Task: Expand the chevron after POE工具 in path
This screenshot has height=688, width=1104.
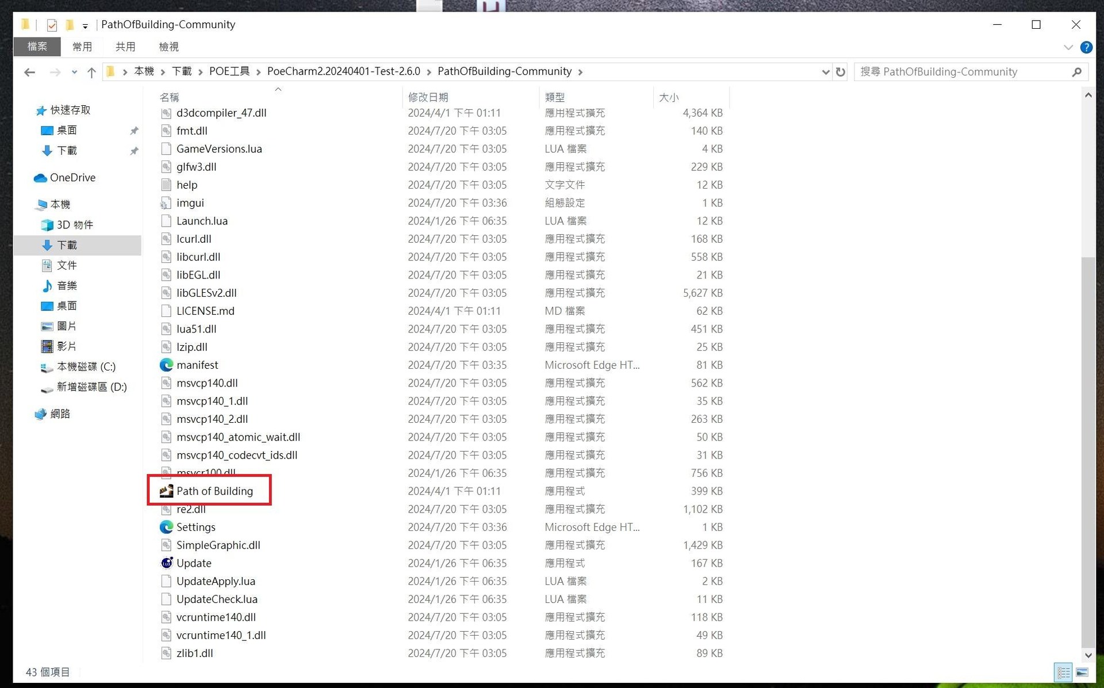Action: pos(258,72)
